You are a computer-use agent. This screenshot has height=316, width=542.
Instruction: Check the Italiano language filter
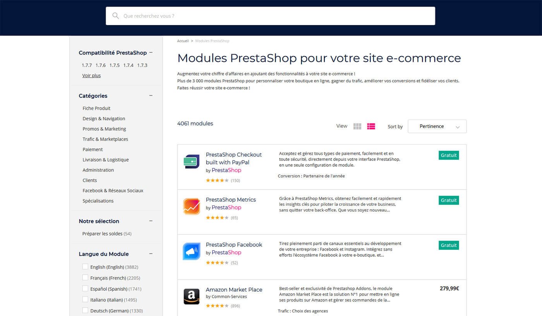(85, 299)
